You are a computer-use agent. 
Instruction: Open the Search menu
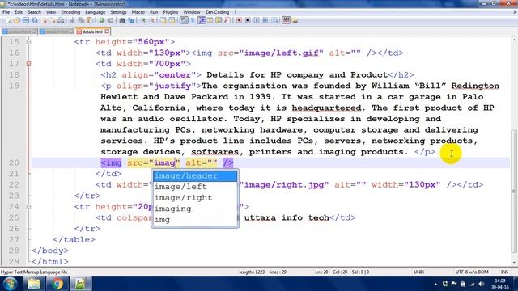[x=34, y=12]
